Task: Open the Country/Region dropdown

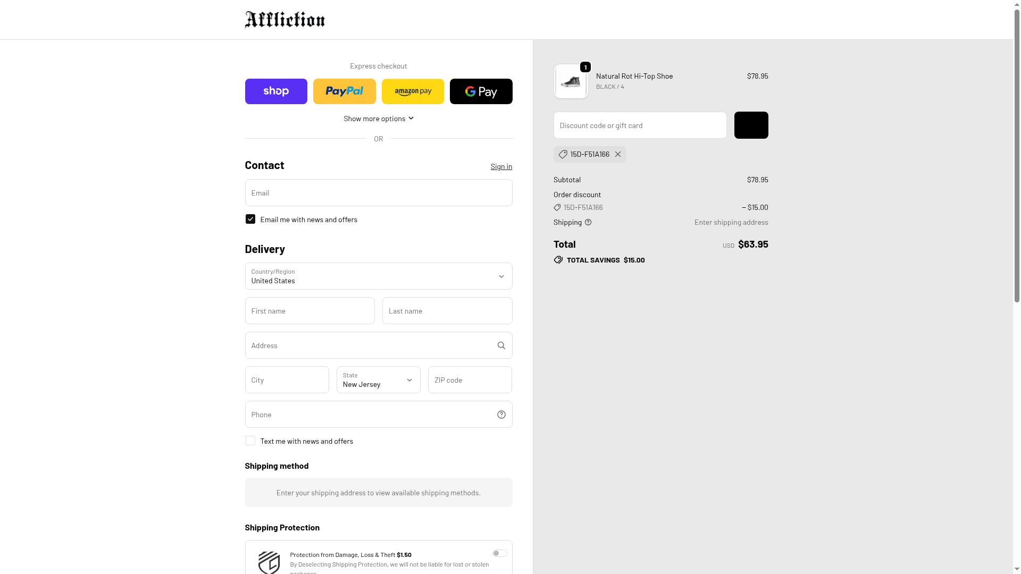Action: coord(378,276)
